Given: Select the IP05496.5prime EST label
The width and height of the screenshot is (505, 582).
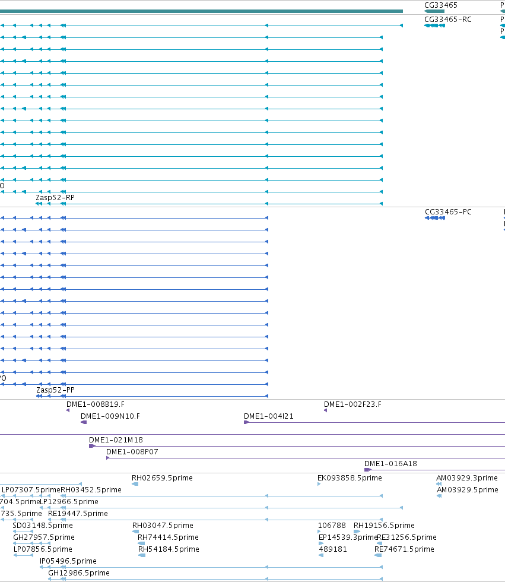Looking at the screenshot, I should [68, 561].
